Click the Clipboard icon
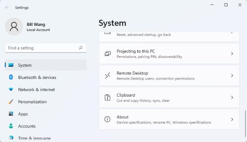This screenshot has height=142, width=247. [x=108, y=97]
